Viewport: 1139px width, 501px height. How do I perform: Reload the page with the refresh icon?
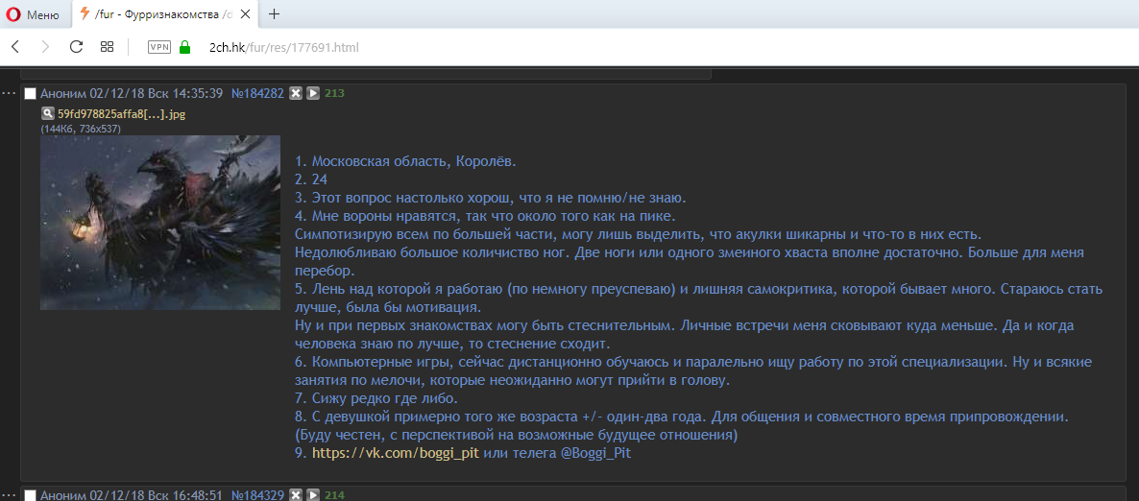(x=76, y=46)
